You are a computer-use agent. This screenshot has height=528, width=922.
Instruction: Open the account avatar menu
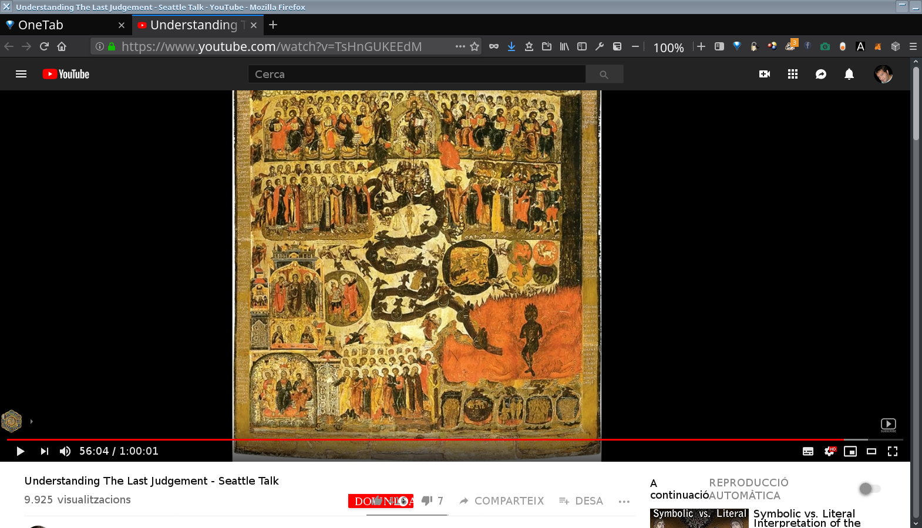pyautogui.click(x=883, y=74)
